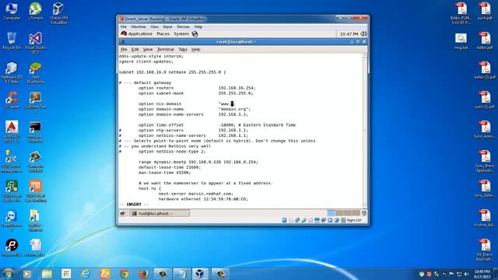The height and width of the screenshot is (280, 498).
Task: Open Google Chrome from taskbar
Action: click(124, 274)
